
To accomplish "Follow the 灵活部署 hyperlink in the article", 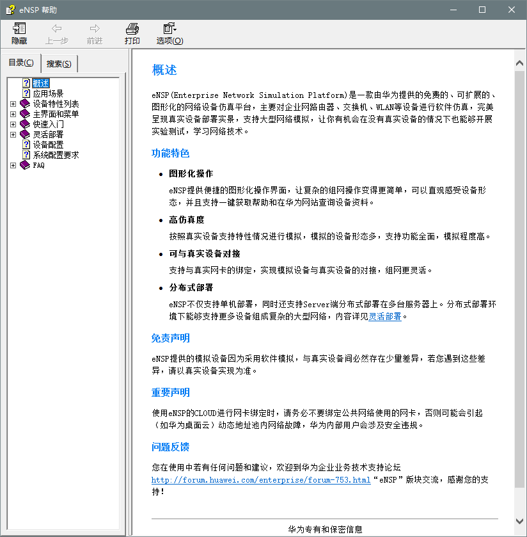I will point(384,316).
